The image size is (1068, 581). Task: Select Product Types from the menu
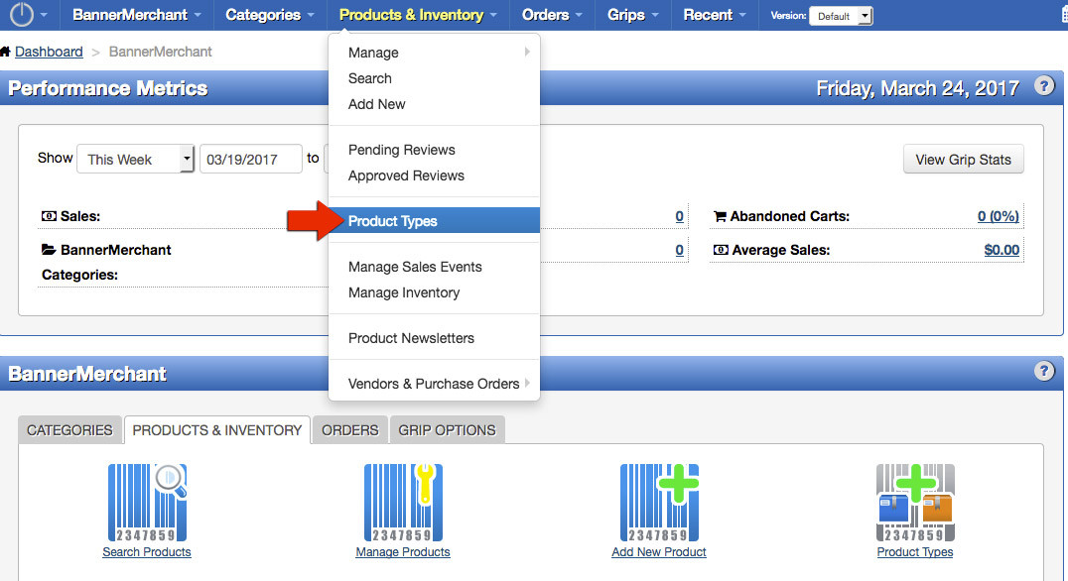(393, 221)
